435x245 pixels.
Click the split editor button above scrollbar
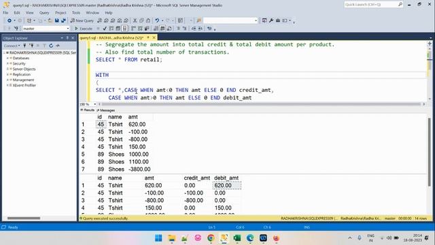[430, 44]
